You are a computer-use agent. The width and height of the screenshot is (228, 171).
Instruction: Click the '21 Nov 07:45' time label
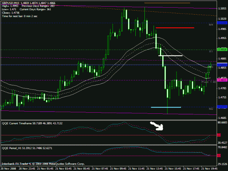(x=100, y=169)
